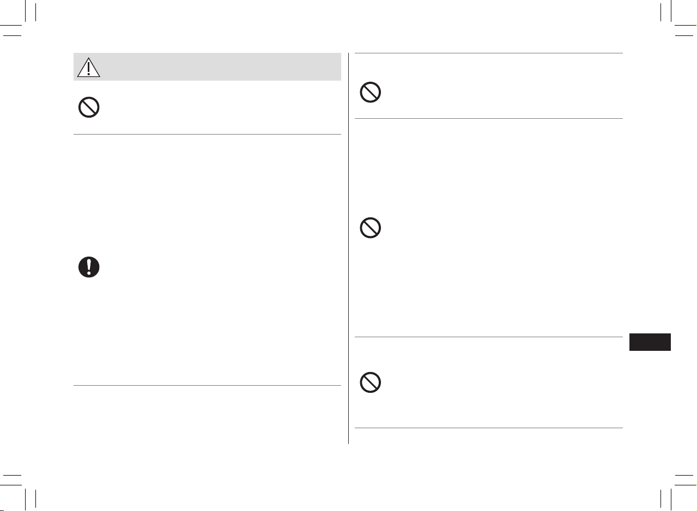Click the black index tab on page edge
Viewport: 697px width, 511px height.
pos(650,342)
